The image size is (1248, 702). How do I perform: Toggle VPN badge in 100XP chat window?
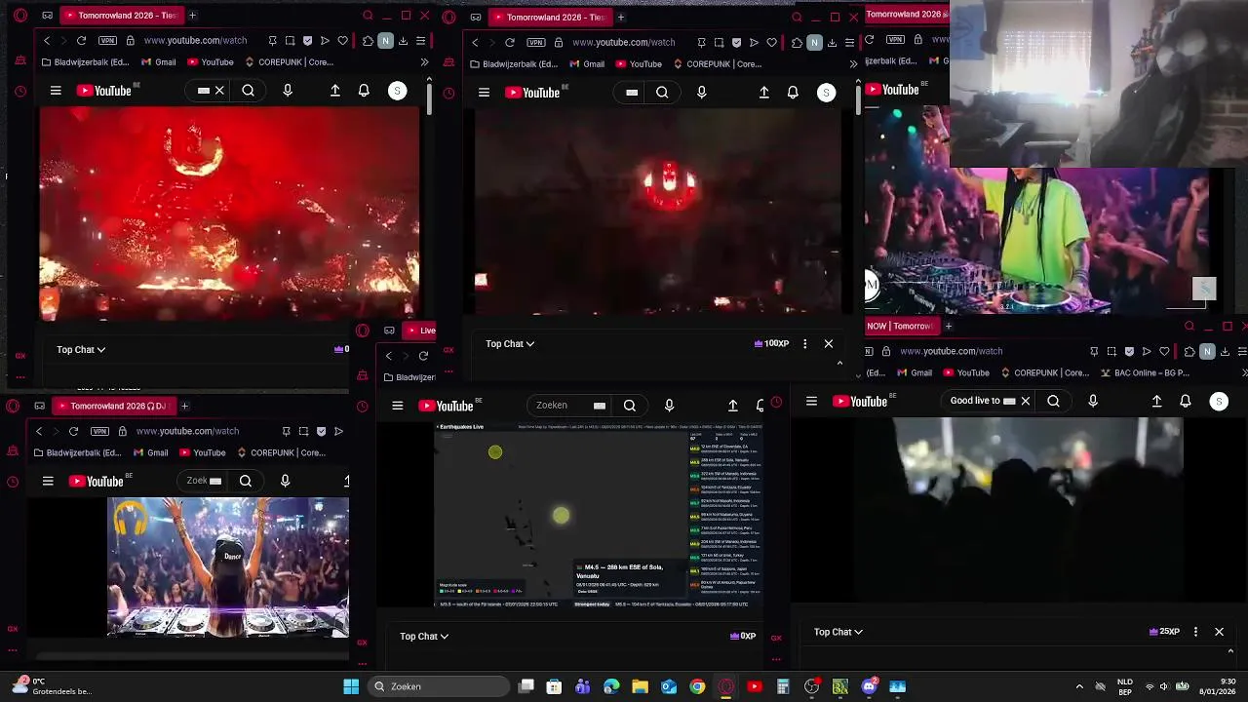click(536, 43)
